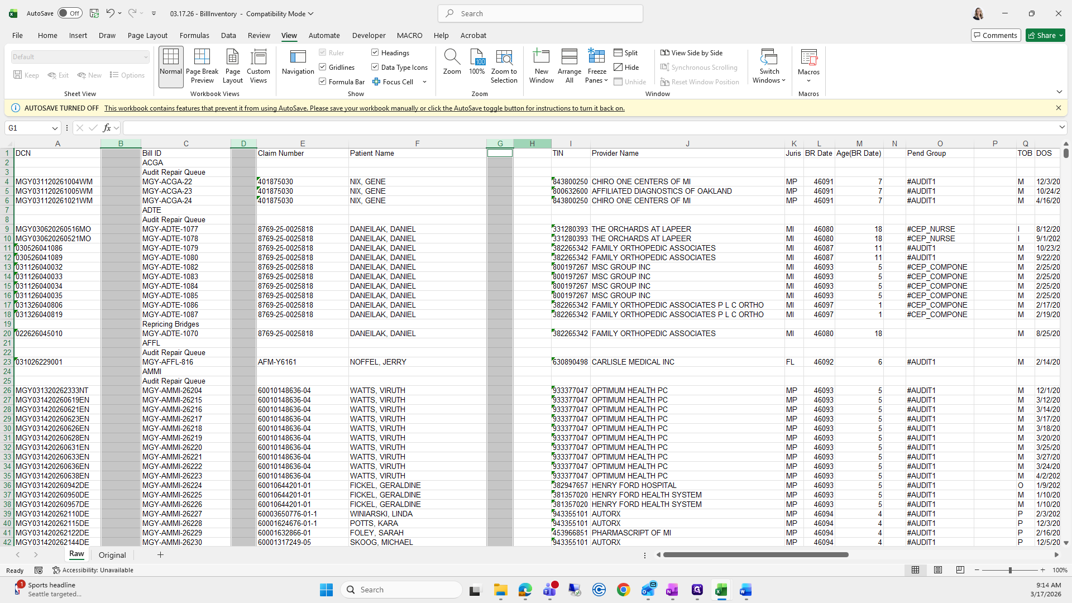Toggle the Formula Bar checkbox

coord(323,82)
